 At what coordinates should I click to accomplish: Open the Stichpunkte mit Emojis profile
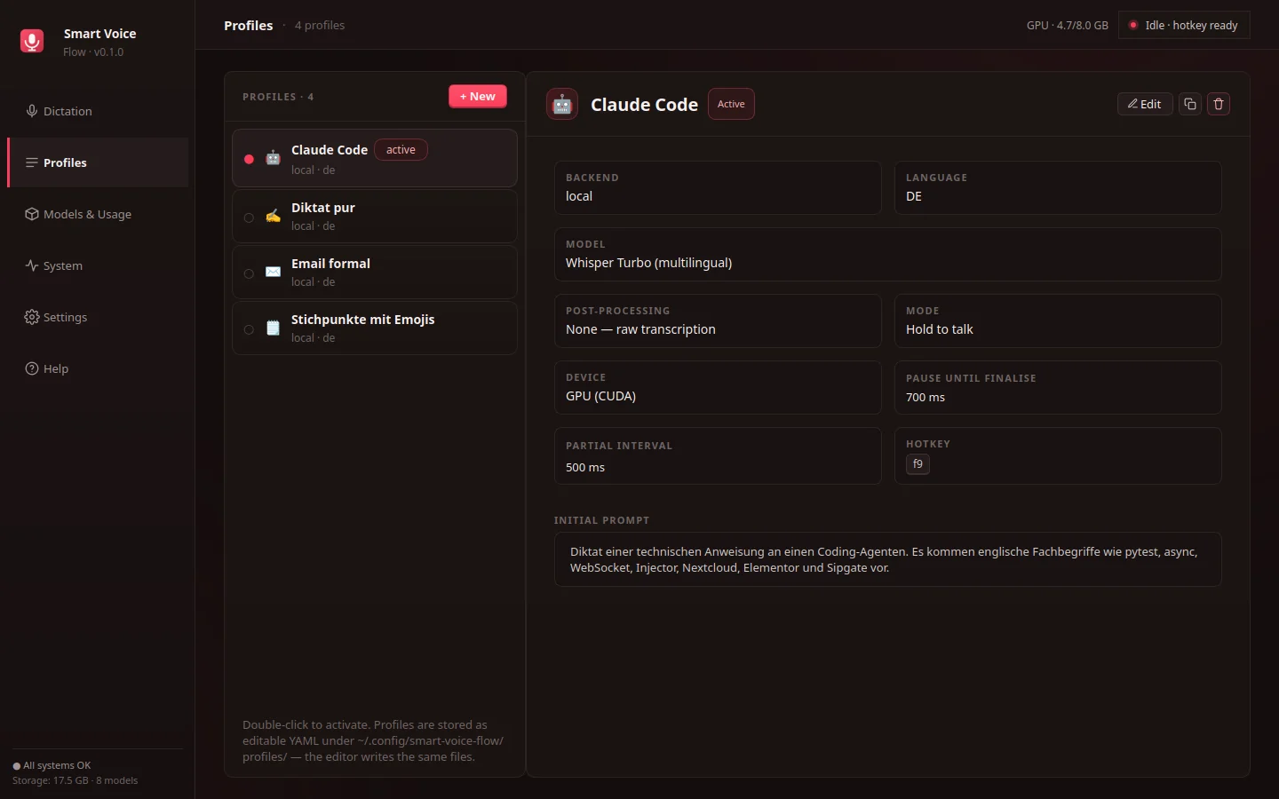coord(375,328)
